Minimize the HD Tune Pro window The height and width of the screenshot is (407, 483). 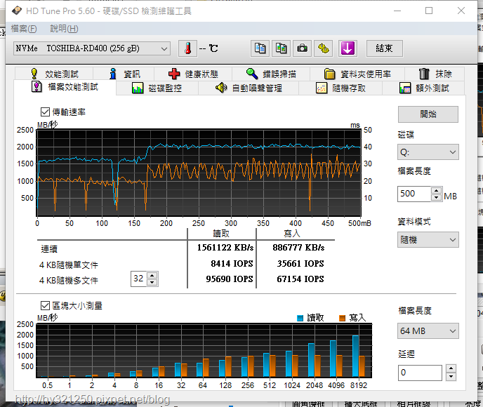pyautogui.click(x=397, y=11)
